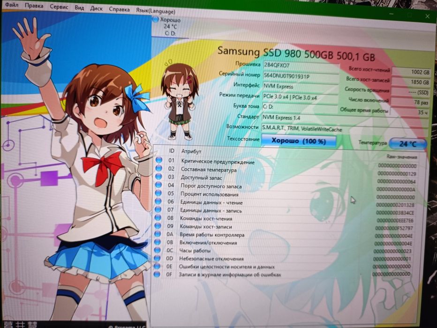Click the status icon for attribute 0F
This screenshot has width=437, height=328.
coord(157,274)
